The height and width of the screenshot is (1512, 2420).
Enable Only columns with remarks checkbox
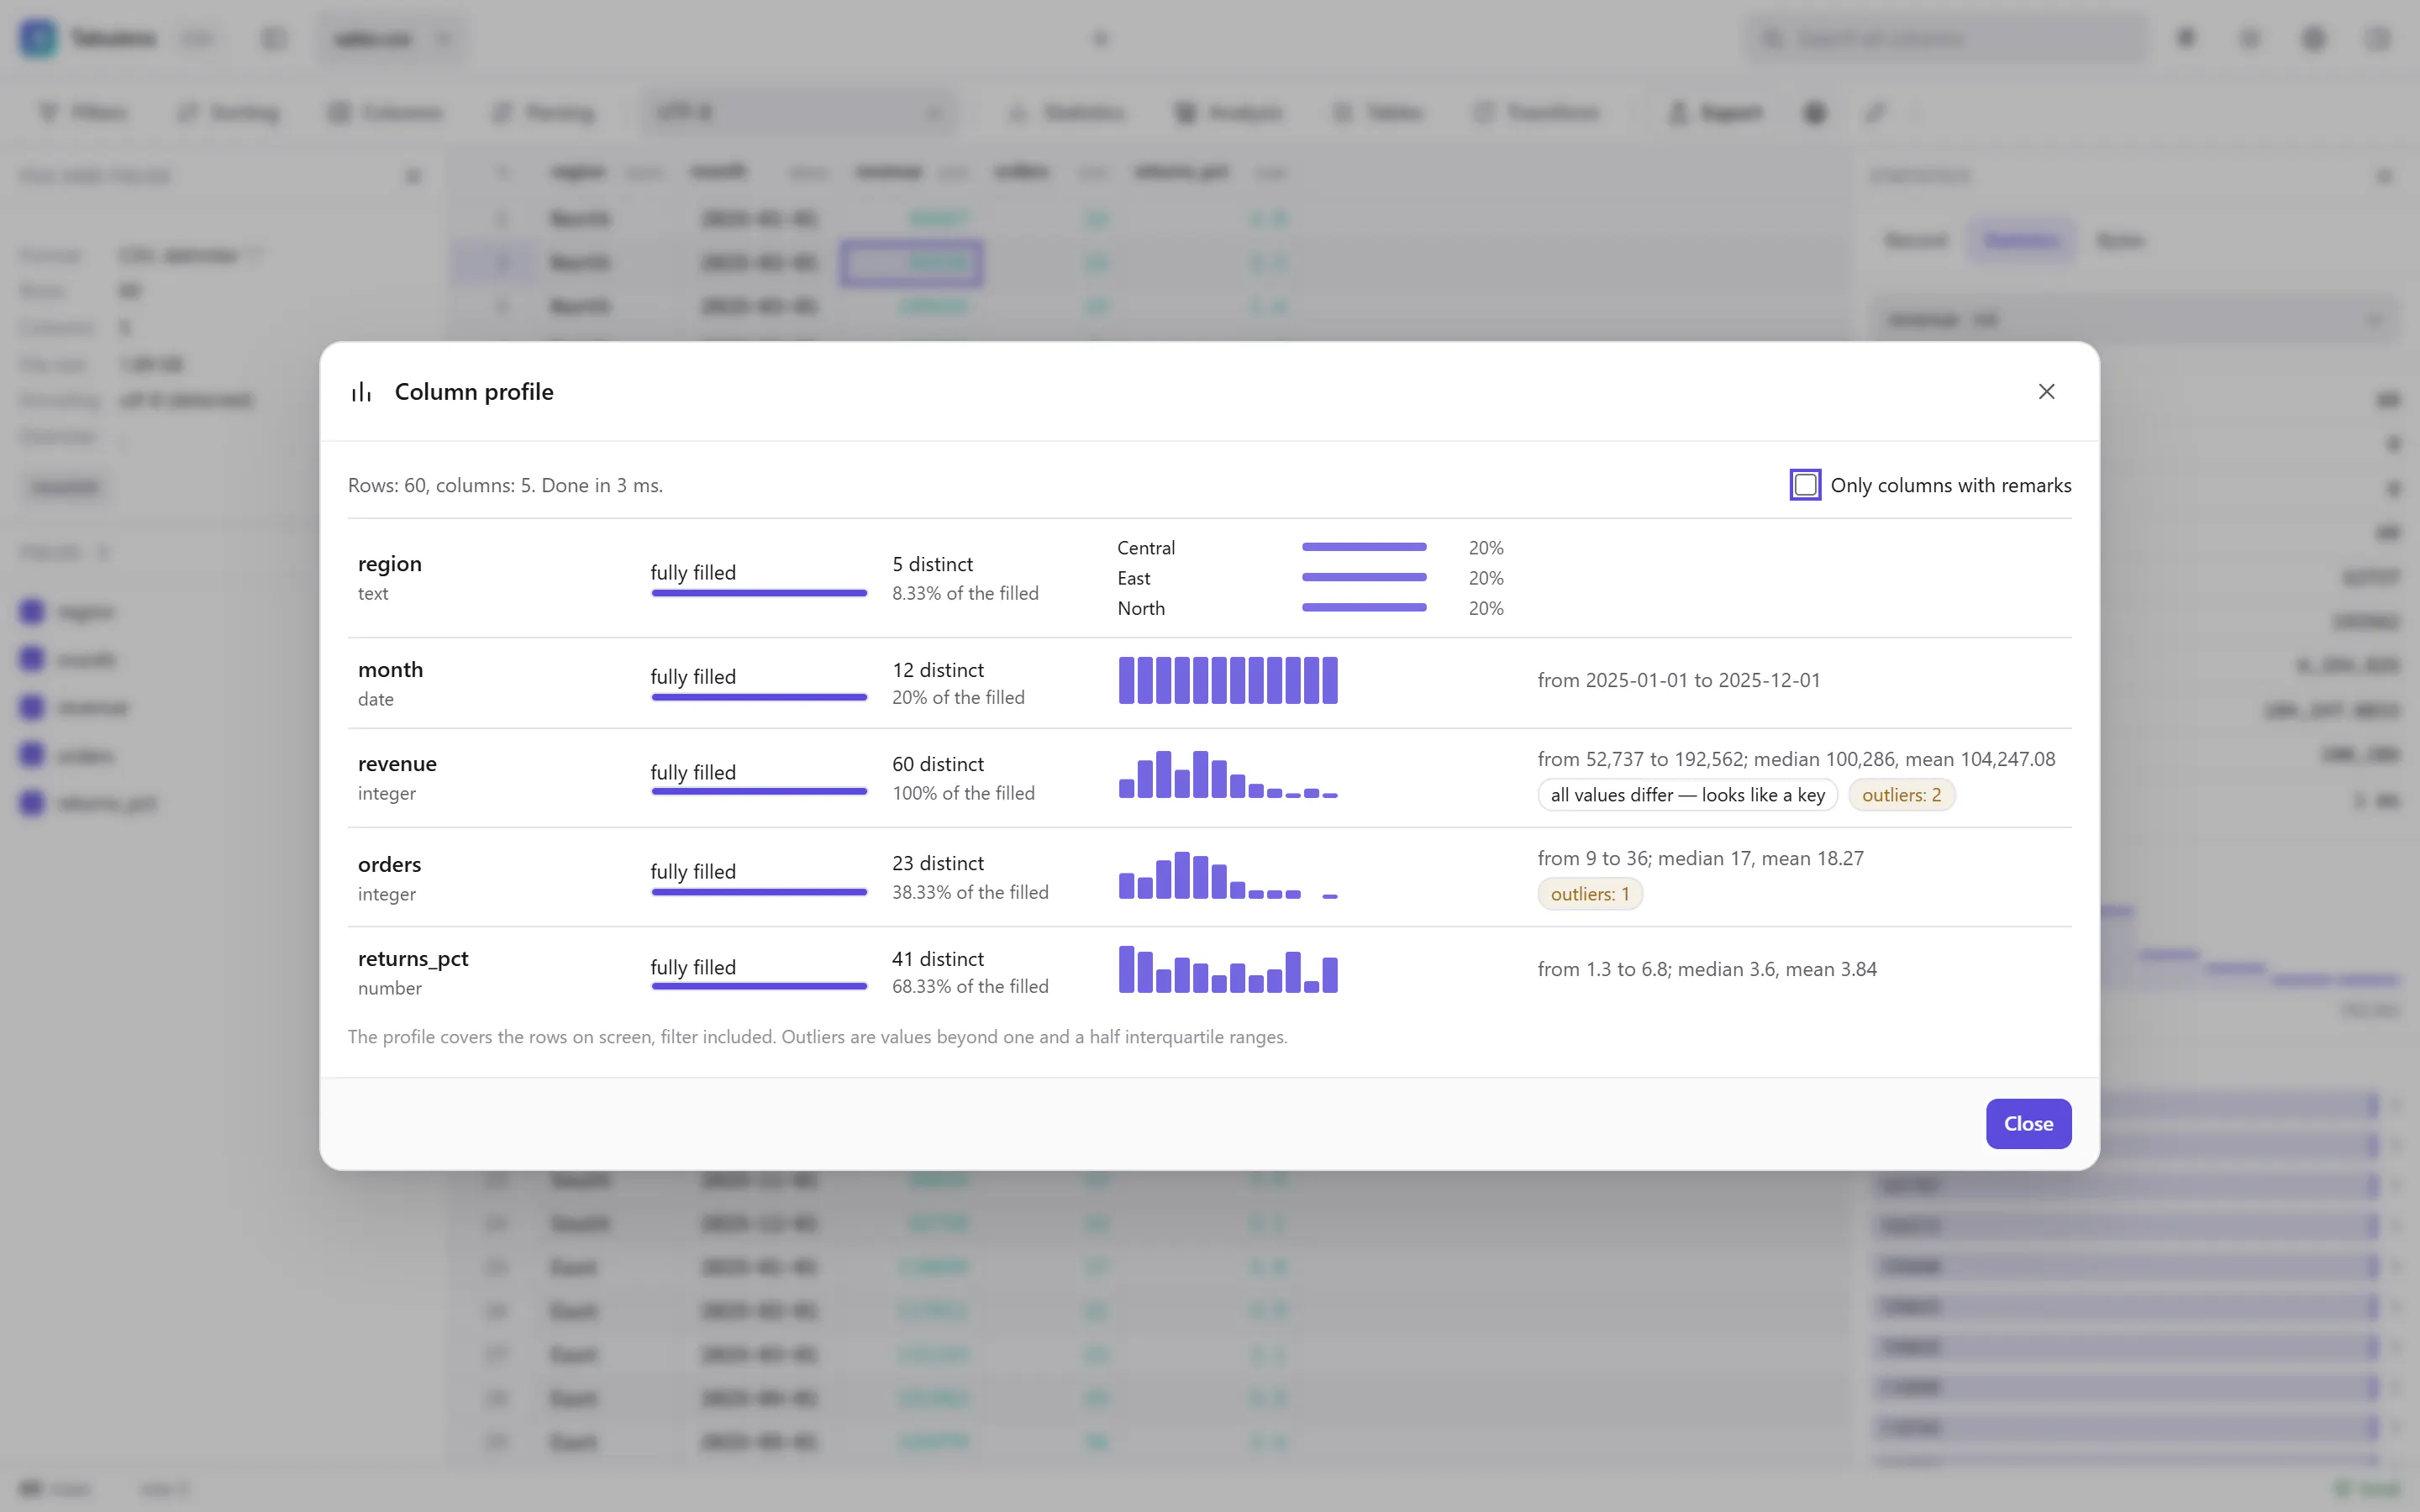[1805, 485]
